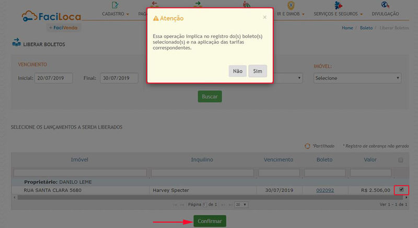Toggle the select-all checkbox in table header
Image resolution: width=418 pixels, height=228 pixels.
pos(401,160)
